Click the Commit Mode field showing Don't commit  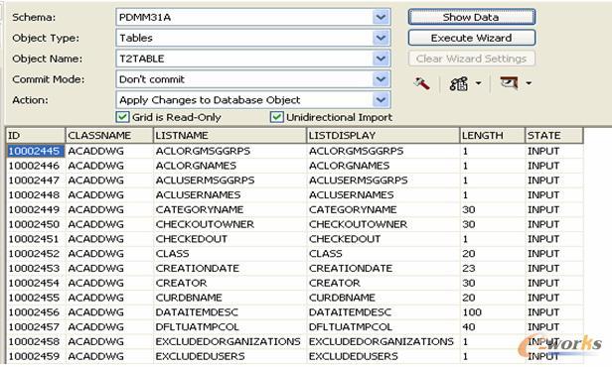253,79
